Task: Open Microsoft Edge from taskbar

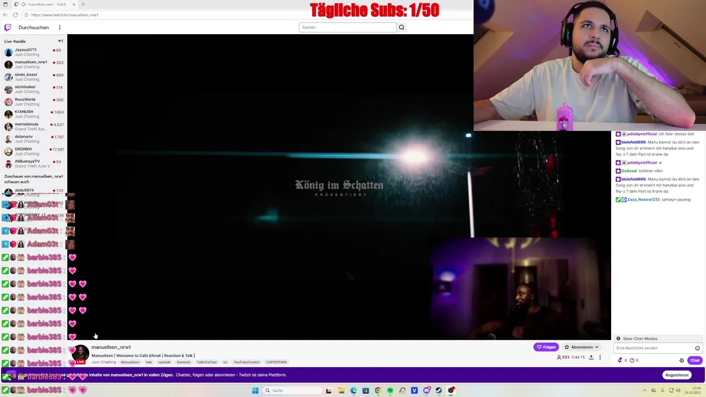Action: (354, 390)
